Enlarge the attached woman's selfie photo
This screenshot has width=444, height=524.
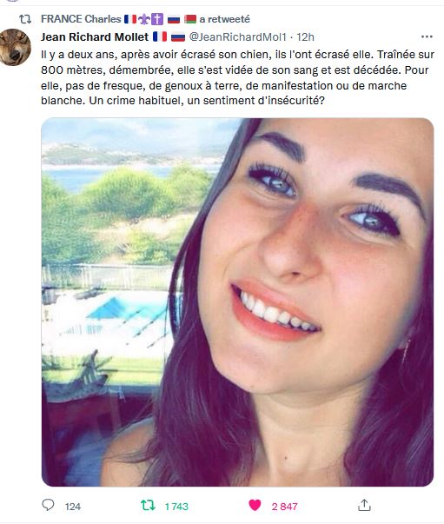coord(237,302)
